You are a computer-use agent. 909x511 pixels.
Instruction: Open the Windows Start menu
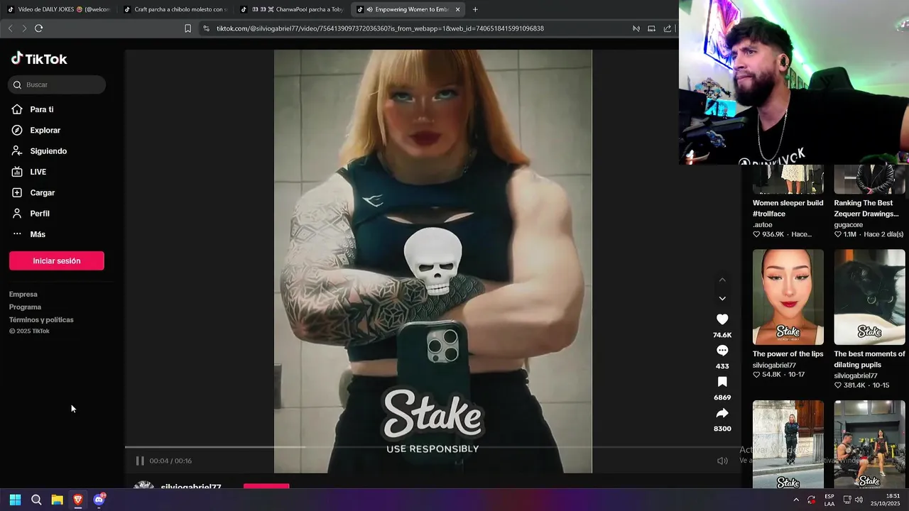pyautogui.click(x=15, y=500)
